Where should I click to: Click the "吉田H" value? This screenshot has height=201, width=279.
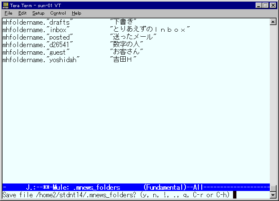pos(123,59)
